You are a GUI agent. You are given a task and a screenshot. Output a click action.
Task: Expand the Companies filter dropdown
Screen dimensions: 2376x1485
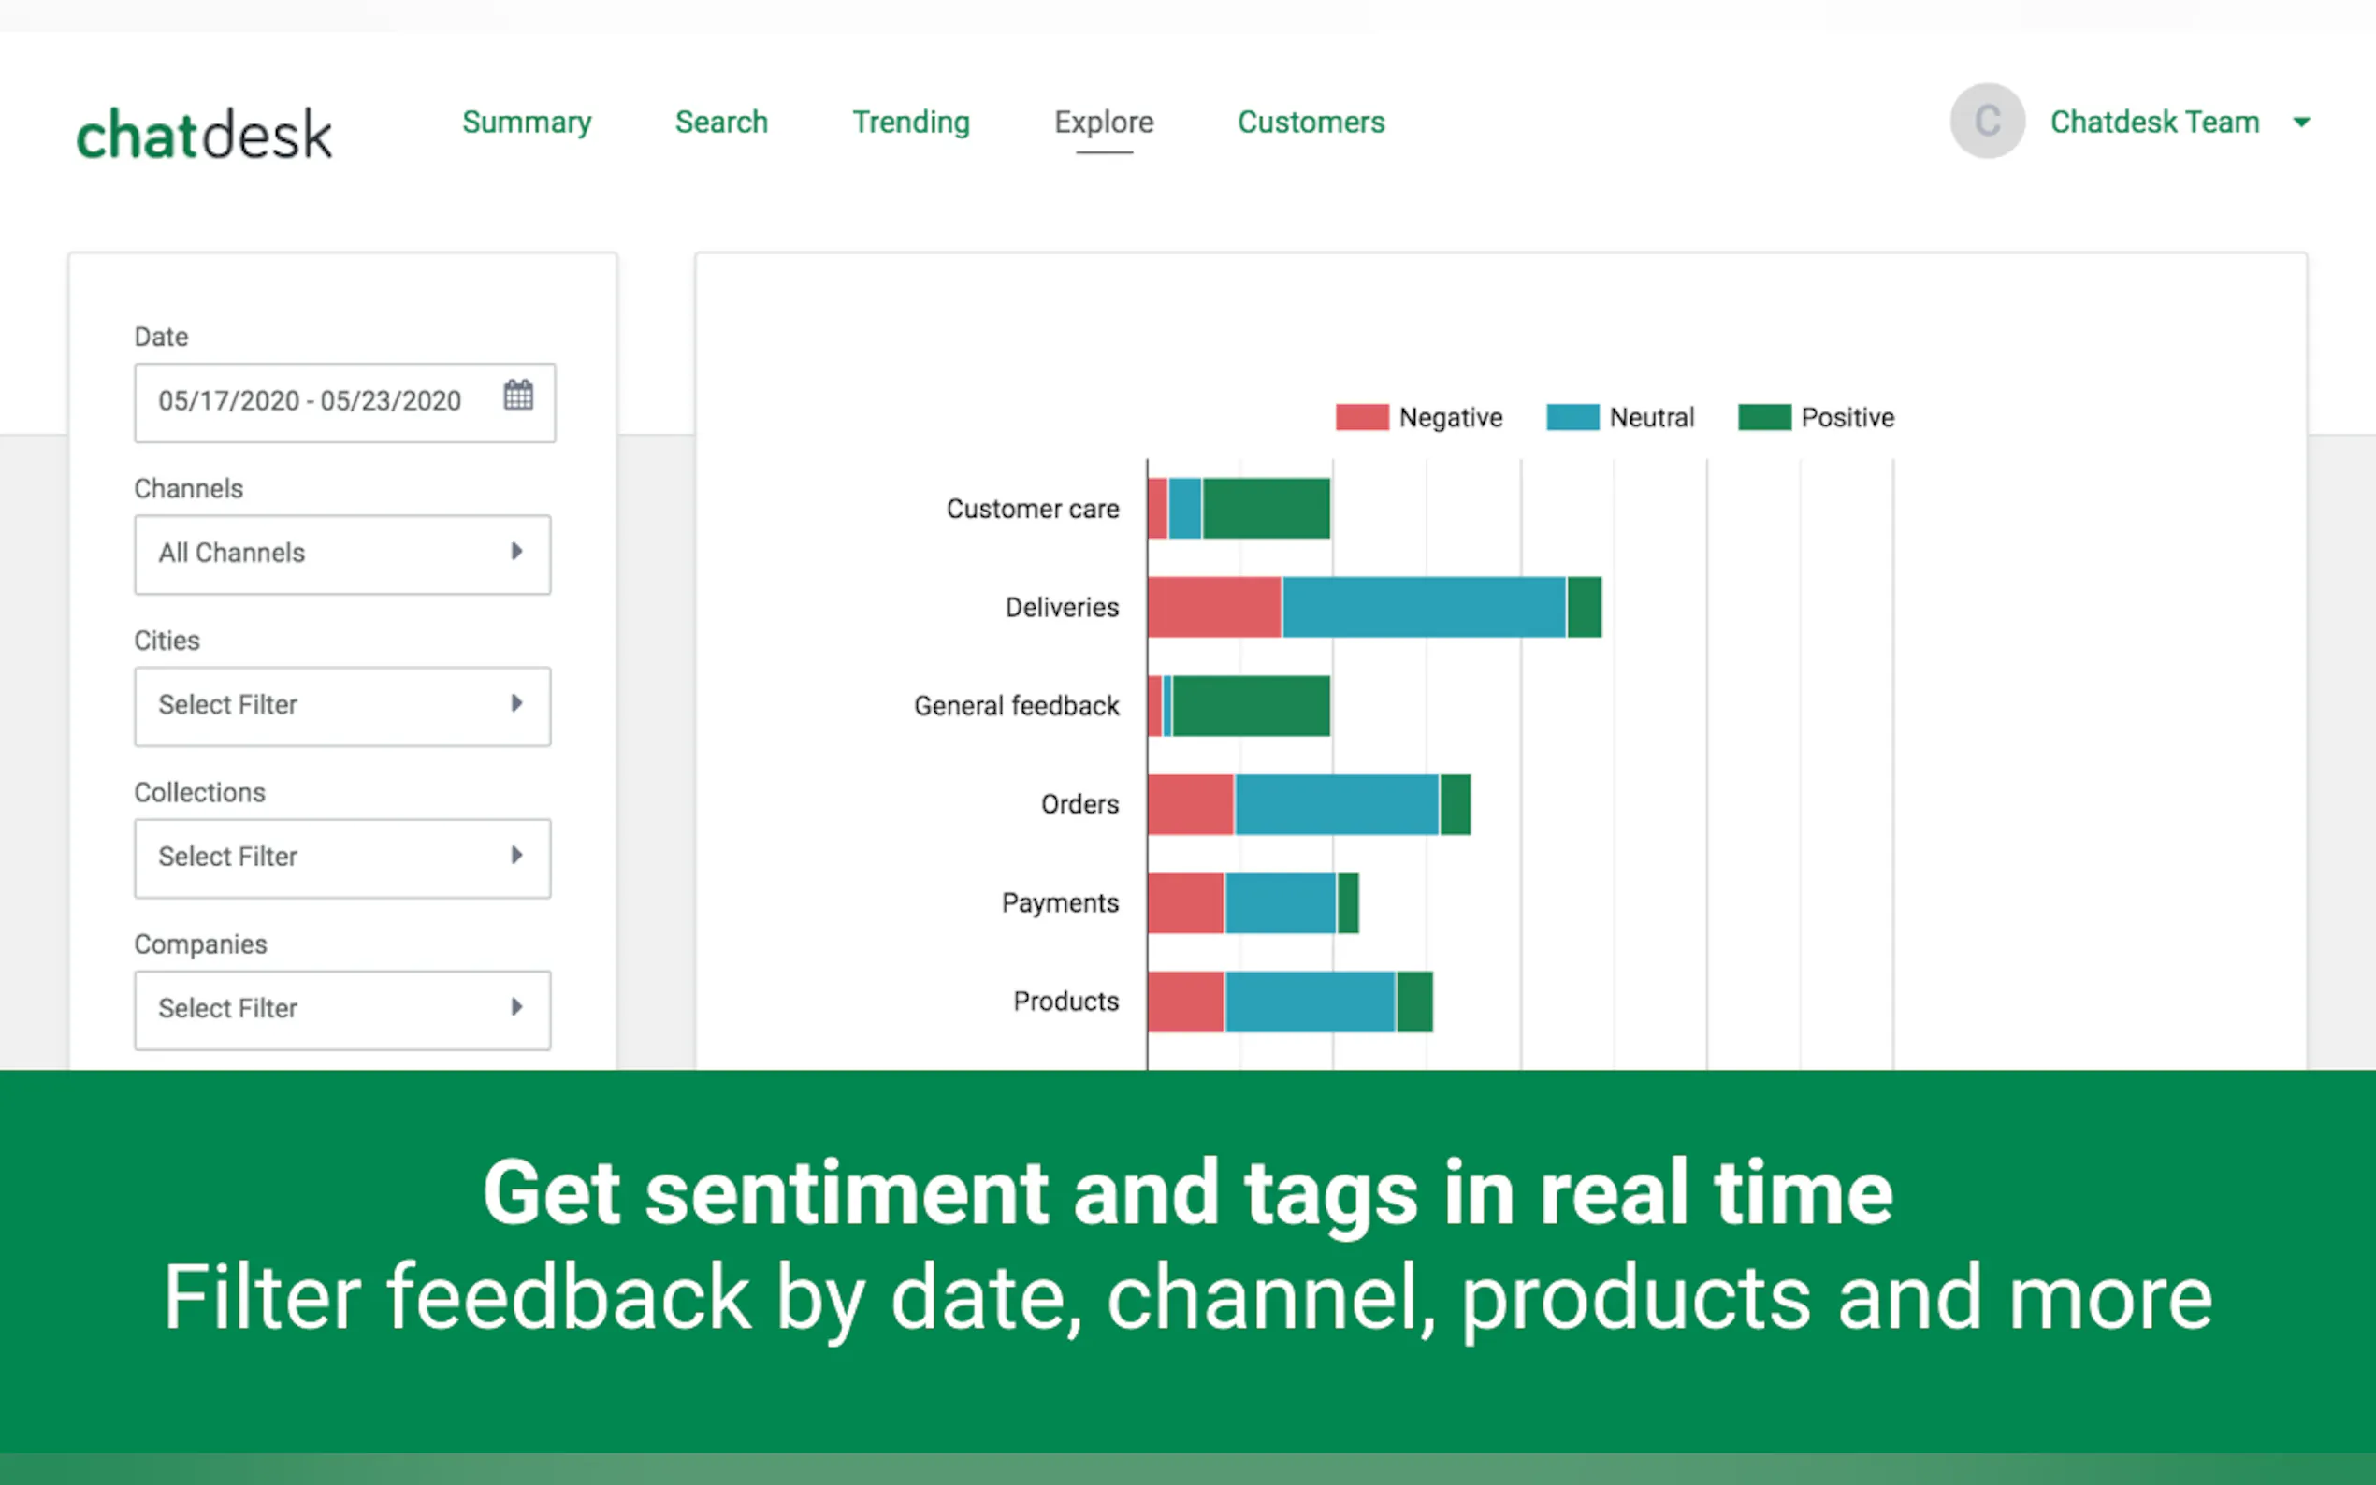tap(342, 1011)
